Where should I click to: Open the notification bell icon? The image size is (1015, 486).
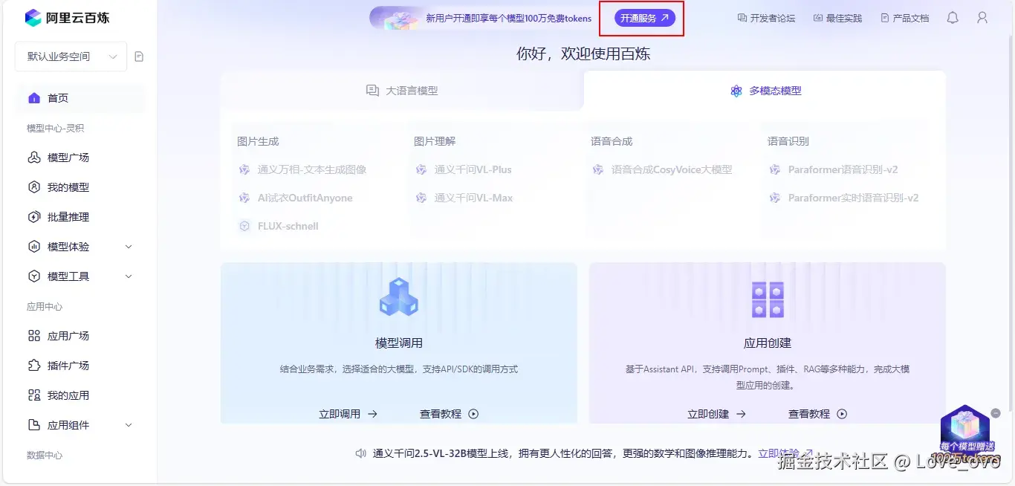click(x=953, y=18)
